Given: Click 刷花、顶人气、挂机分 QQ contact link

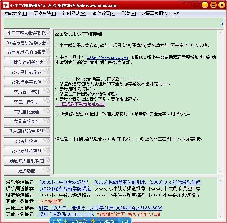Looking at the screenshot, I should pyautogui.click(x=100, y=208).
